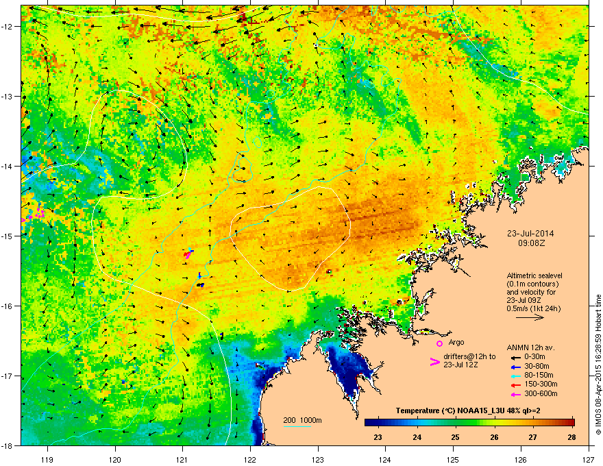
Task: Click the 0.5m/s velocity scale arrow
Action: (530, 317)
